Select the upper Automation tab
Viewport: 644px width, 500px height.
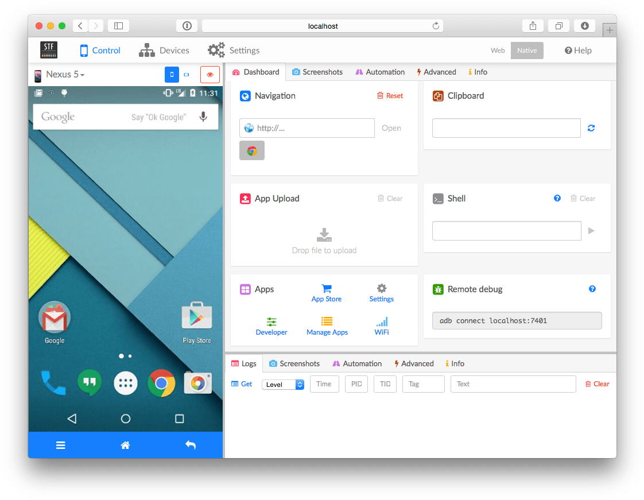380,72
